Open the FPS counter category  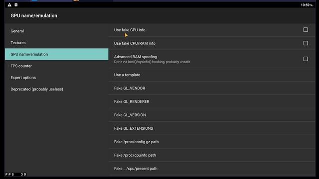pos(56,66)
